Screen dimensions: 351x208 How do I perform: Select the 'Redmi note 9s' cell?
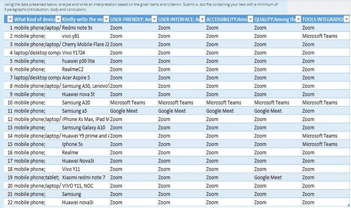(85, 28)
